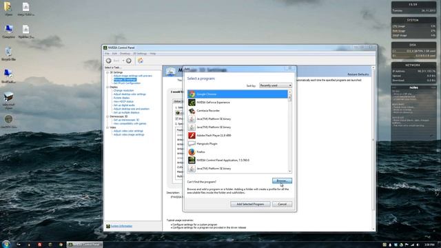Select Camtasia Recorder in the list

coord(238,110)
